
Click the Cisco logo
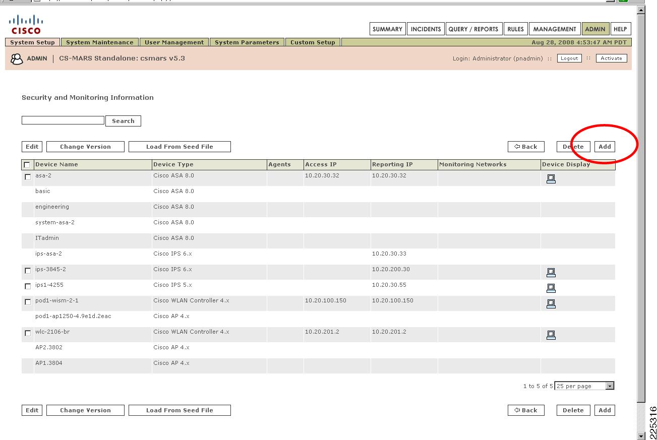[26, 25]
